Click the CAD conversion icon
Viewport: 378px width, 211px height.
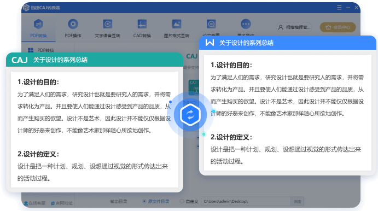click(142, 24)
